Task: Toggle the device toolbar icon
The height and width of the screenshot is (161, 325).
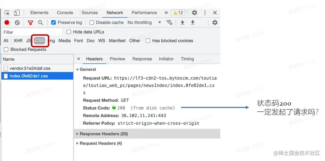Action: click(17, 13)
